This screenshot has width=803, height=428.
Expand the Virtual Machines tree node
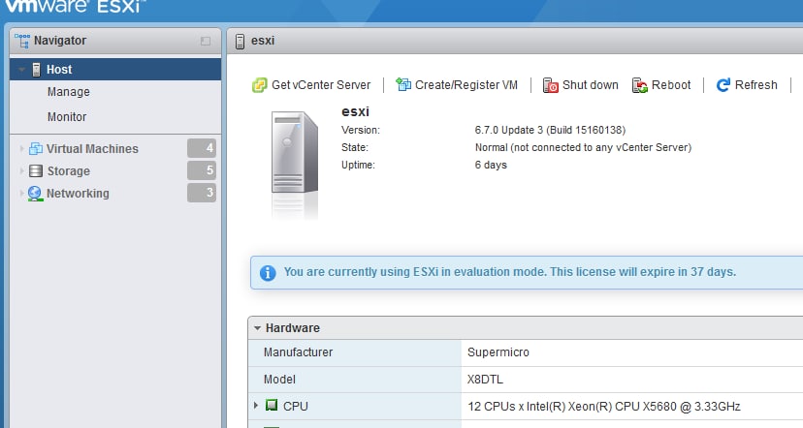(21, 149)
